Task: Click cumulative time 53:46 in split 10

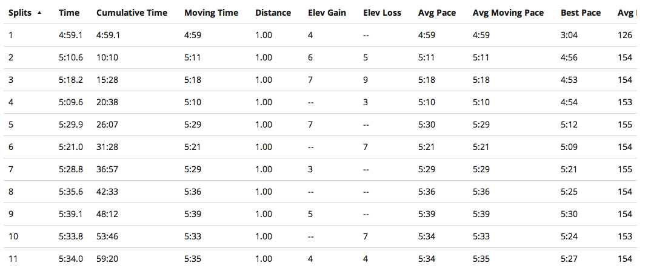Action: (x=107, y=236)
